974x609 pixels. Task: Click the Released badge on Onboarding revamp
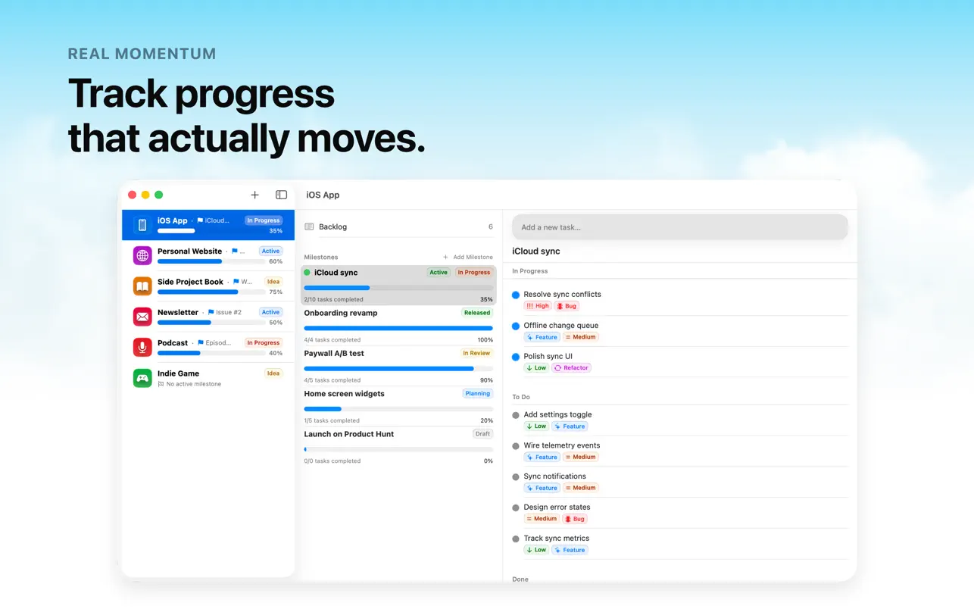tap(477, 312)
